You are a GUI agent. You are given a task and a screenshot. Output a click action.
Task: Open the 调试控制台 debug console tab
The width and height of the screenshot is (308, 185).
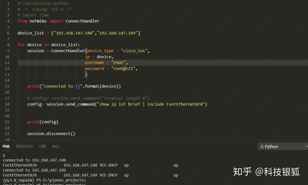(x=24, y=146)
